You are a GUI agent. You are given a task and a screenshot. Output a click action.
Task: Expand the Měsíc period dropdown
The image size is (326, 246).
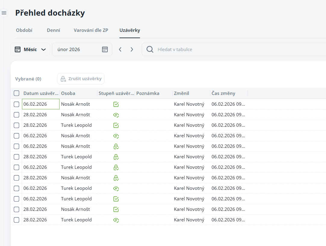tap(30, 50)
